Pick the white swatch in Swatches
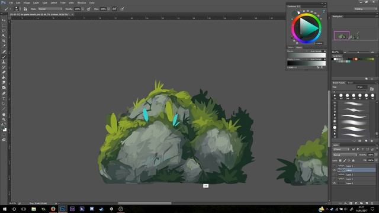Screen dimensions: 379x213 coord(335,59)
